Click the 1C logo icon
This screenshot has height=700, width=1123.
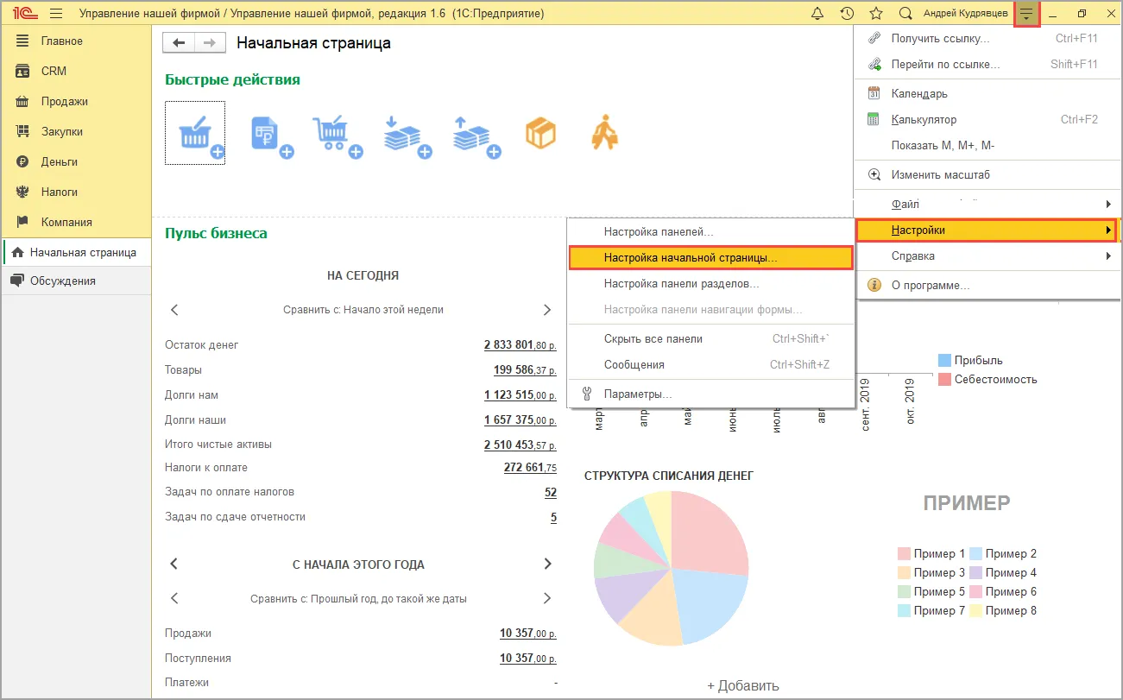(x=24, y=14)
